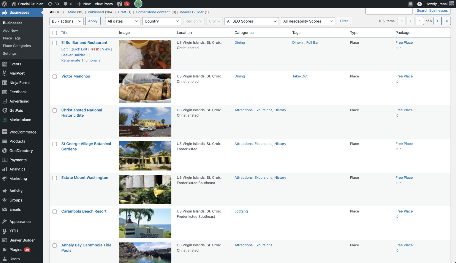This screenshot has width=456, height=263.
Task: Click the New plus icon
Action: 79,4
